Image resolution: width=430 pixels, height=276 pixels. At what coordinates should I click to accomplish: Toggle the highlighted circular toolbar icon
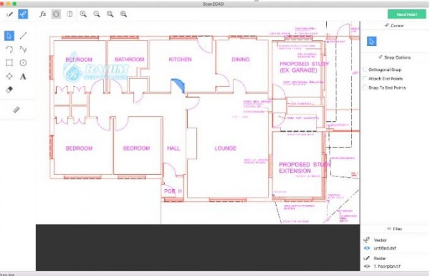[56, 14]
